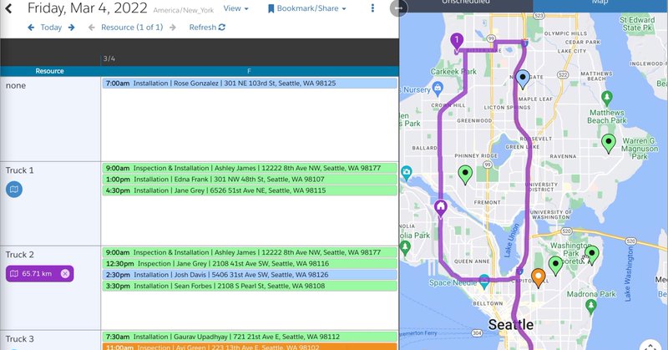Open Gaurav Upadhyay 7:30am installation event
This screenshot has width=668, height=350.
250,337
